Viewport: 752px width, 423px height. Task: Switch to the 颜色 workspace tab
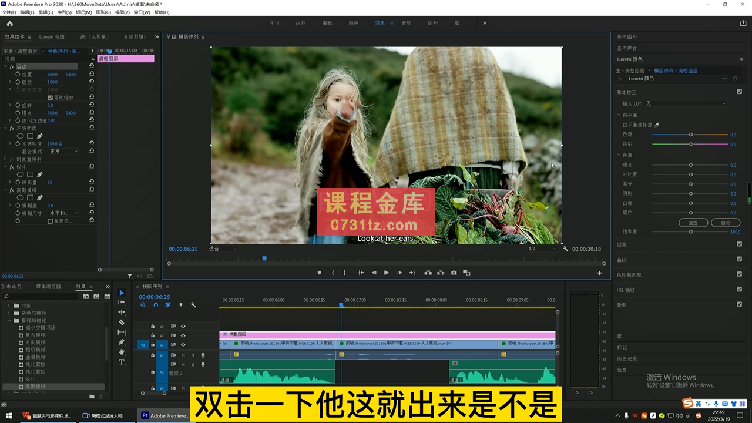click(x=354, y=23)
